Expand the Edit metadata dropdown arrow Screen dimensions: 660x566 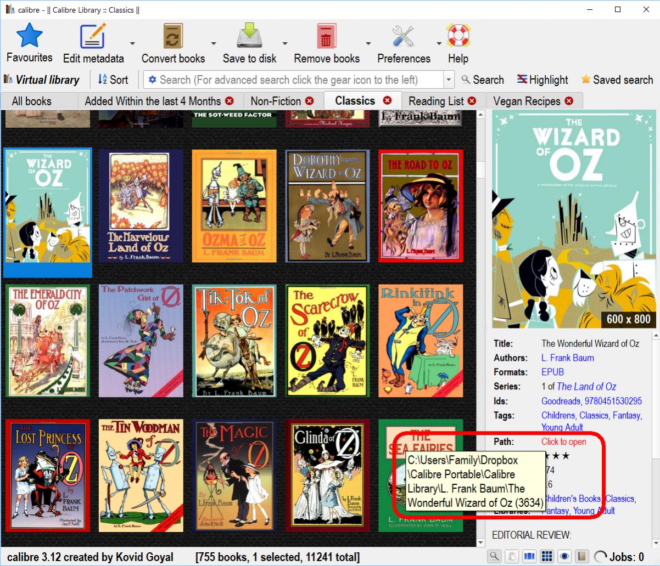[x=132, y=44]
